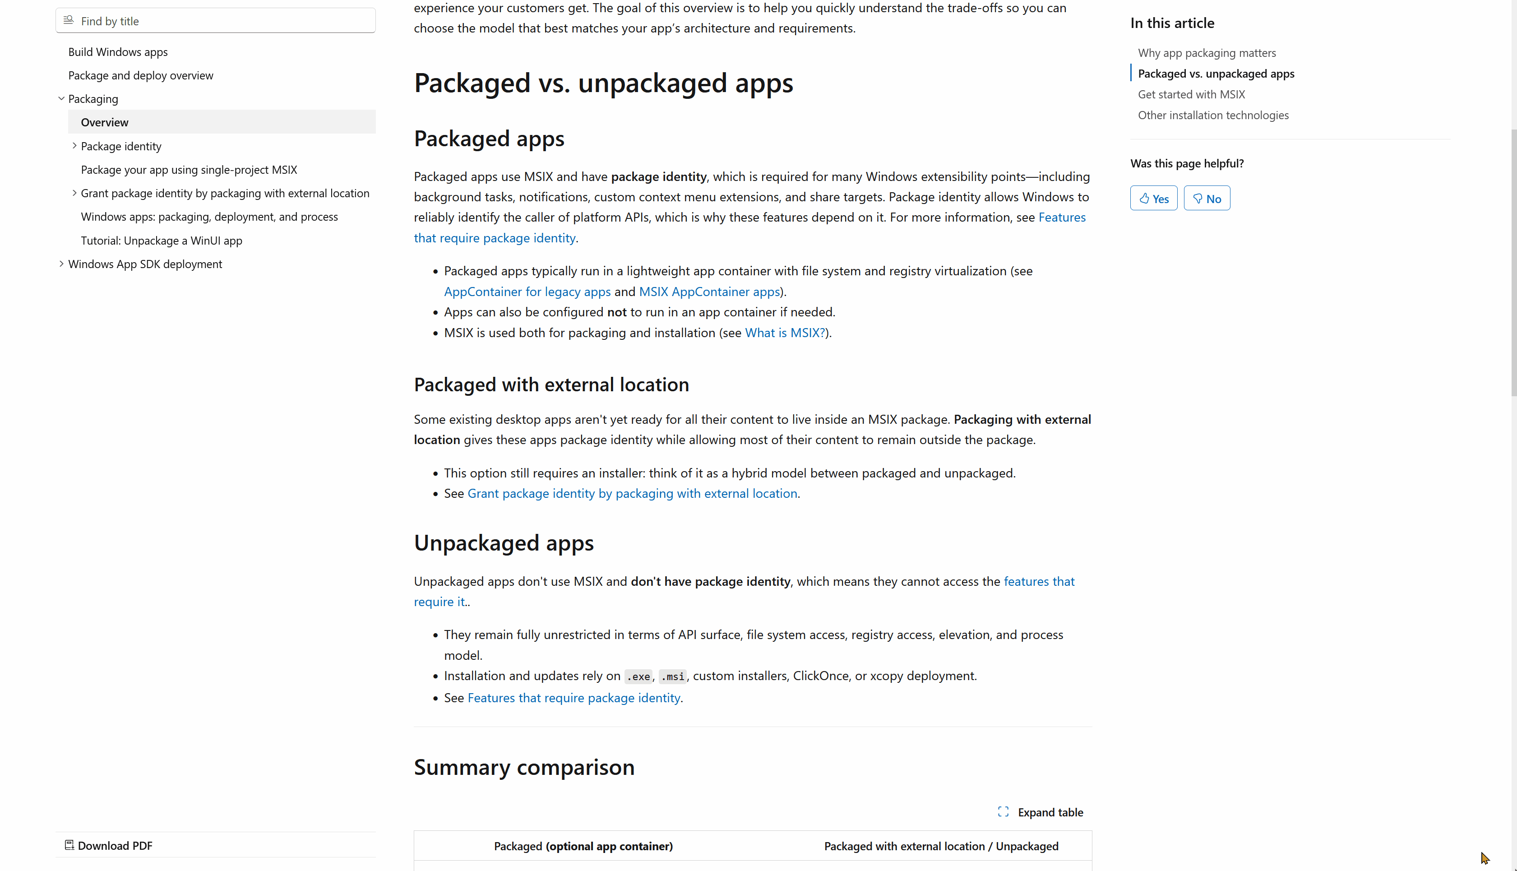The width and height of the screenshot is (1517, 871).
Task: Follow AppContainer for legacy apps link
Action: point(527,292)
